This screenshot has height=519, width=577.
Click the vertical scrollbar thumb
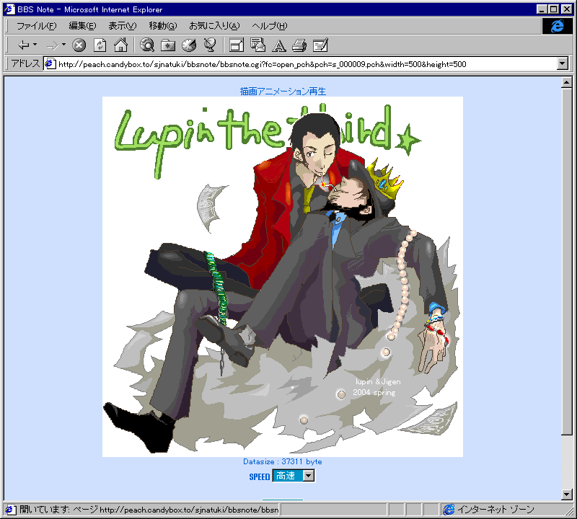567,261
